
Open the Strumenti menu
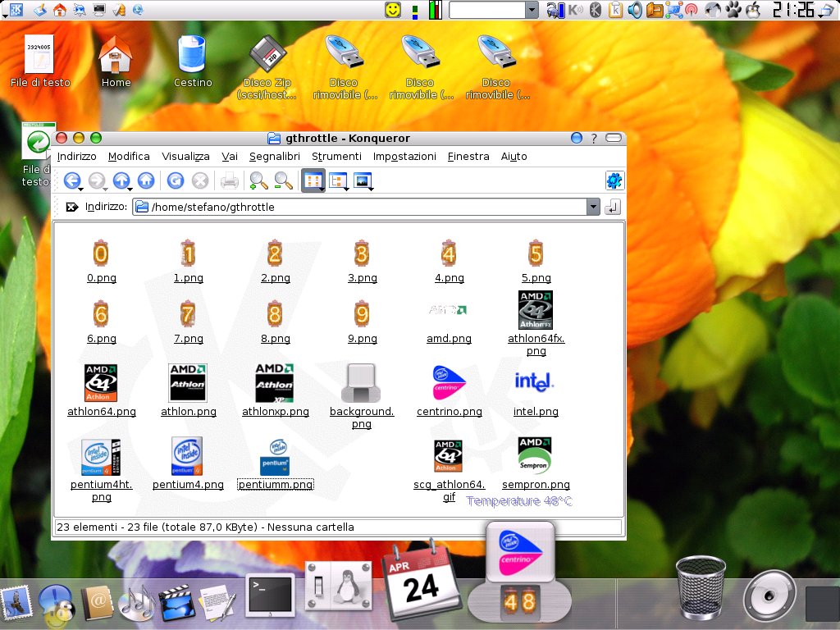pyautogui.click(x=336, y=157)
